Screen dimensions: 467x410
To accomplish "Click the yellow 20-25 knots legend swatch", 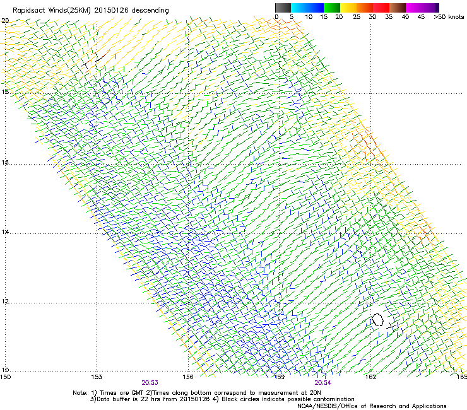I will point(348,8).
